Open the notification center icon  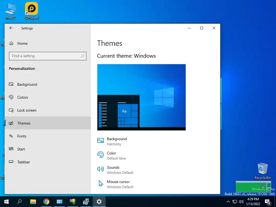pyautogui.click(x=268, y=202)
